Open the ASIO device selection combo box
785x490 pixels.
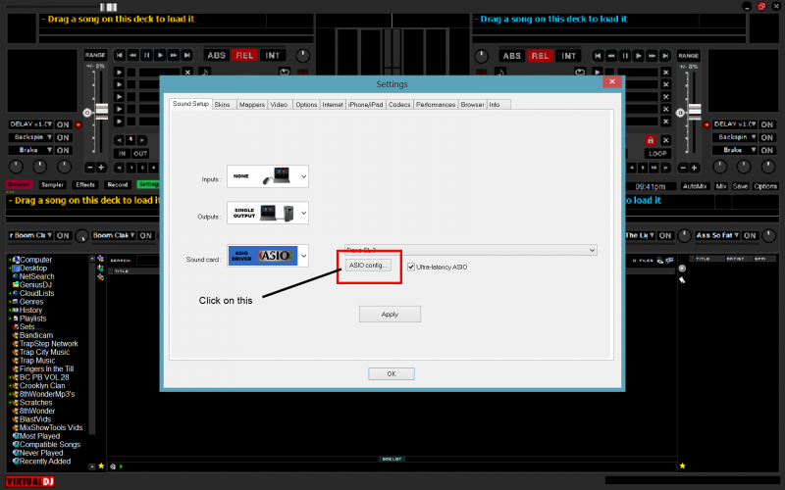pyautogui.click(x=471, y=250)
